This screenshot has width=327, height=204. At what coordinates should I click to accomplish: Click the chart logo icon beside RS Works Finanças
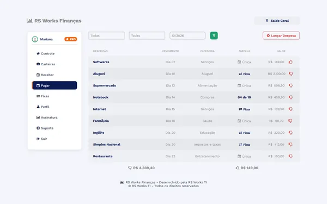tap(29, 21)
